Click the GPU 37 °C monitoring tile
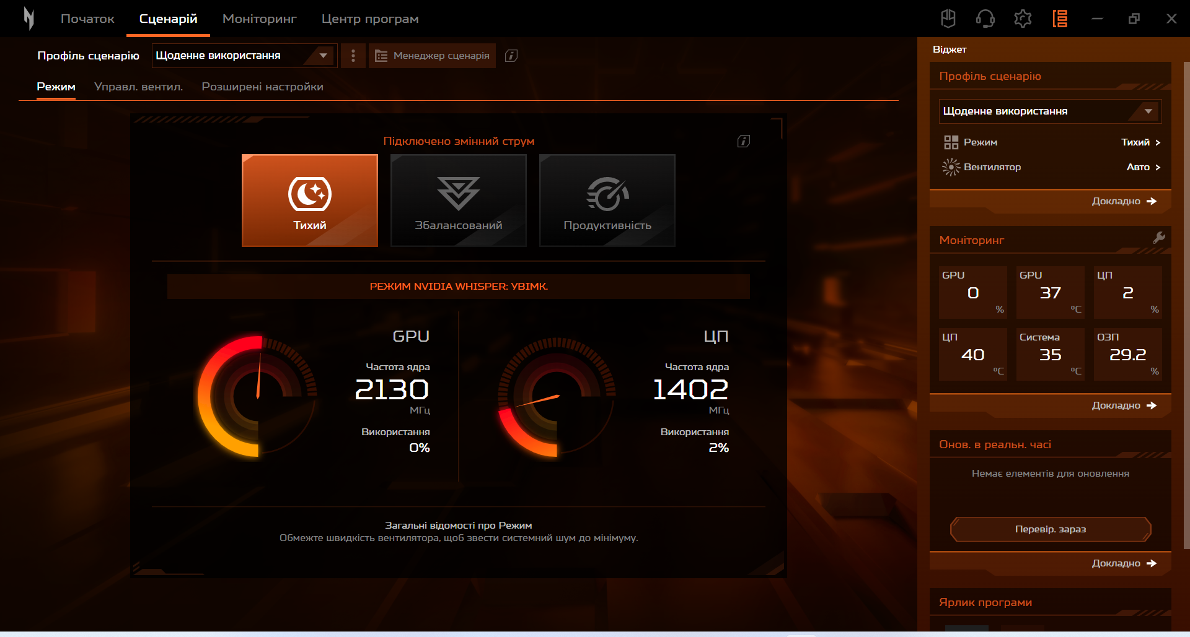The image size is (1190, 637). pos(1051,292)
